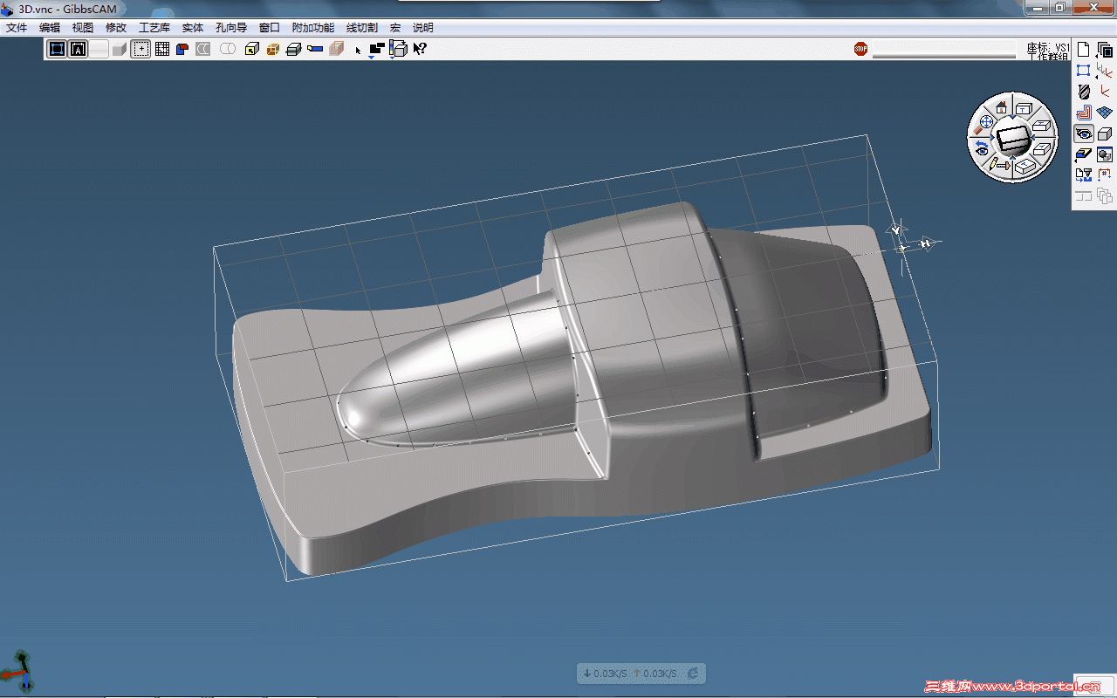Screen dimensions: 1117x698
Task: Click the blank page document icon in palette
Action: tap(1084, 50)
